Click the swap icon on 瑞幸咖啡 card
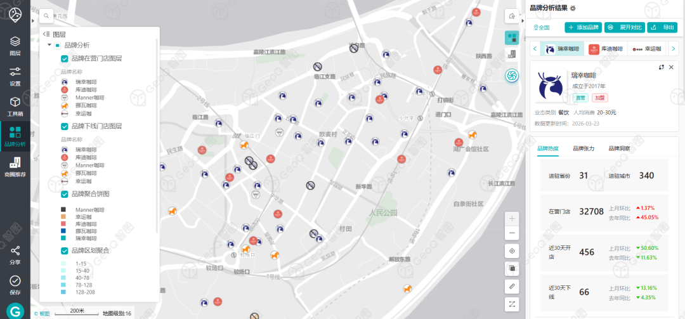The image size is (685, 319). tap(662, 67)
